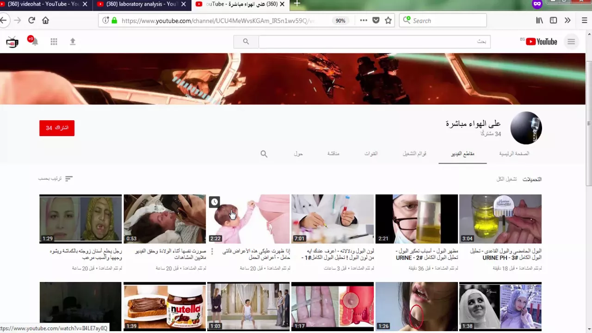Open the page actions three-dots menu
592x333 pixels.
(x=364, y=20)
